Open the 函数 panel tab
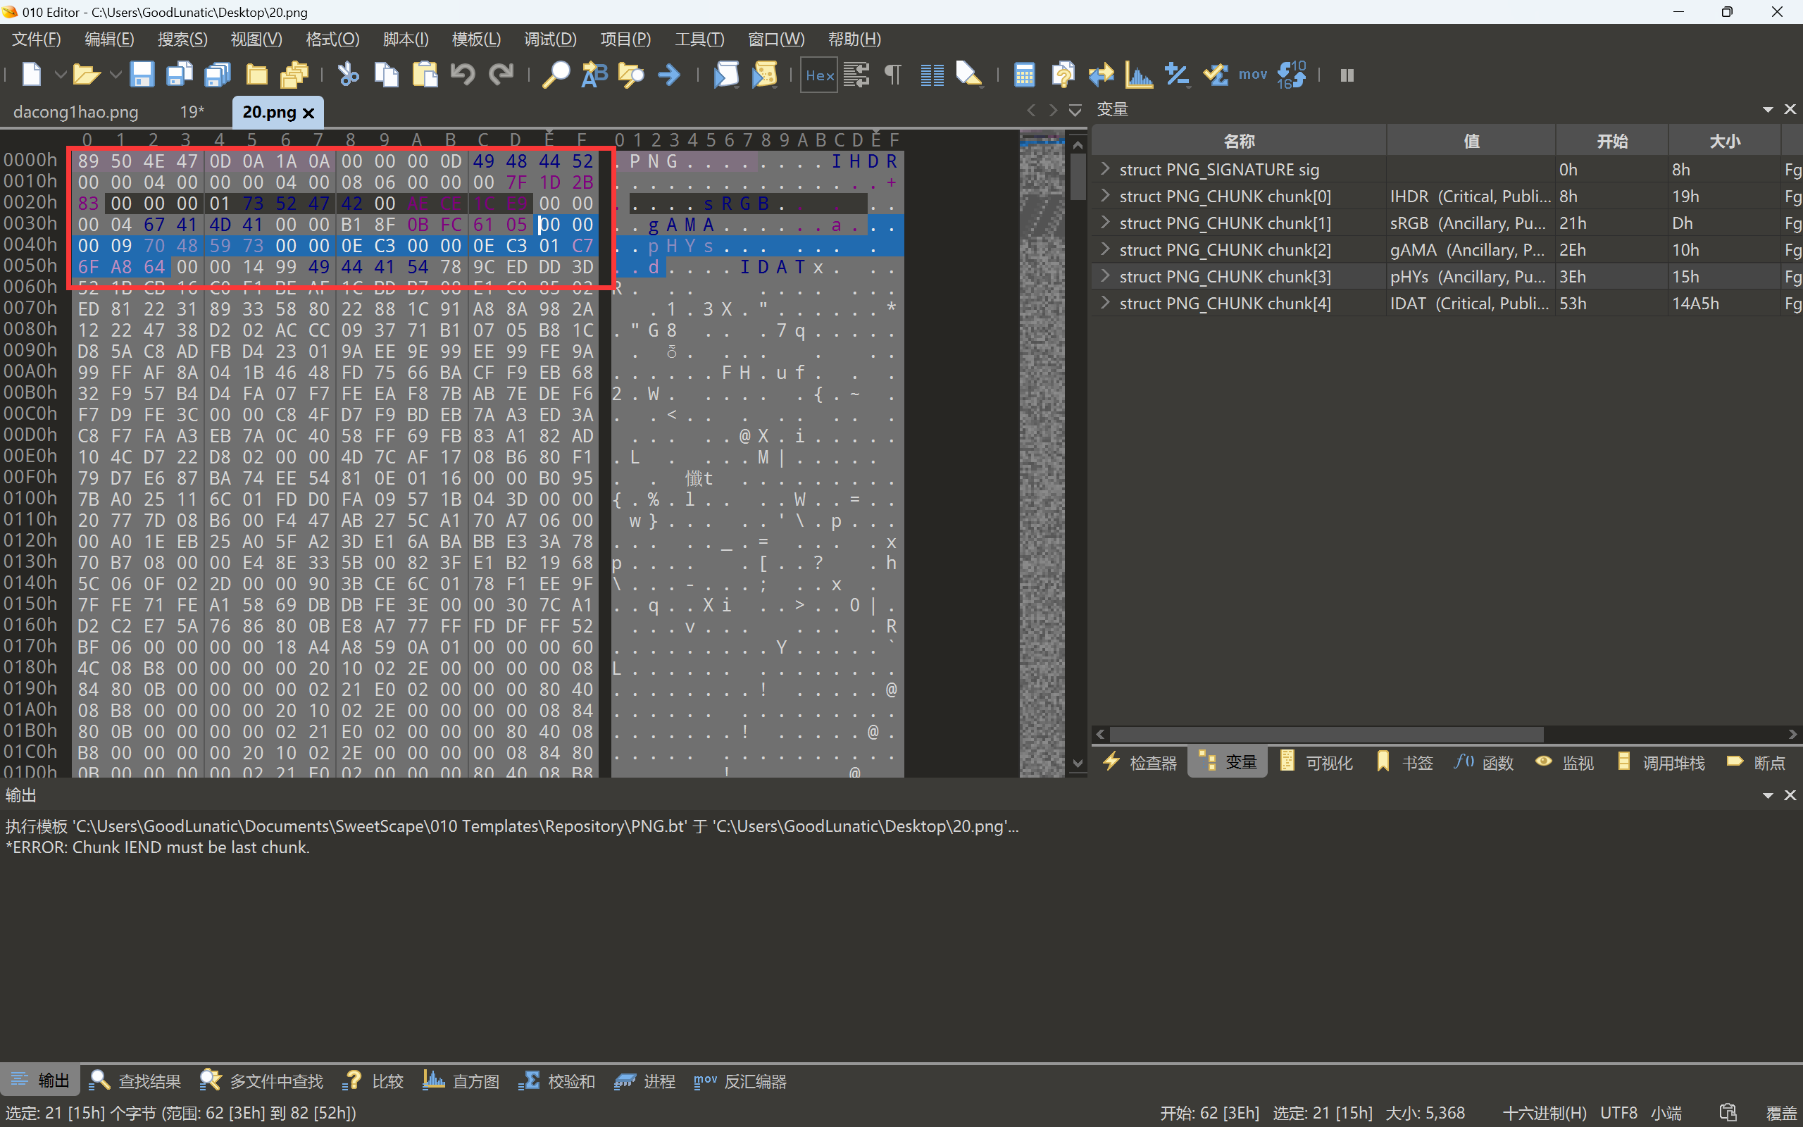Screen dimensions: 1803x1127 (x=1483, y=761)
